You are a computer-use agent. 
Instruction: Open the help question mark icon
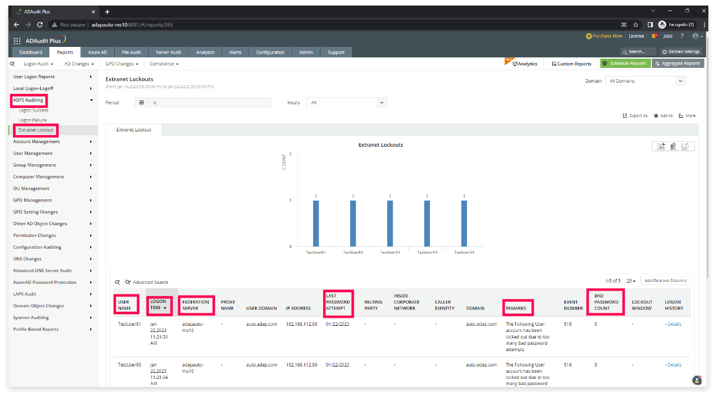[x=682, y=36]
